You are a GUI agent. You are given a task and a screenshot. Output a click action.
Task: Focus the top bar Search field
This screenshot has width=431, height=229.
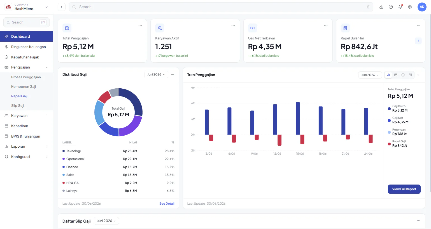coord(221,7)
